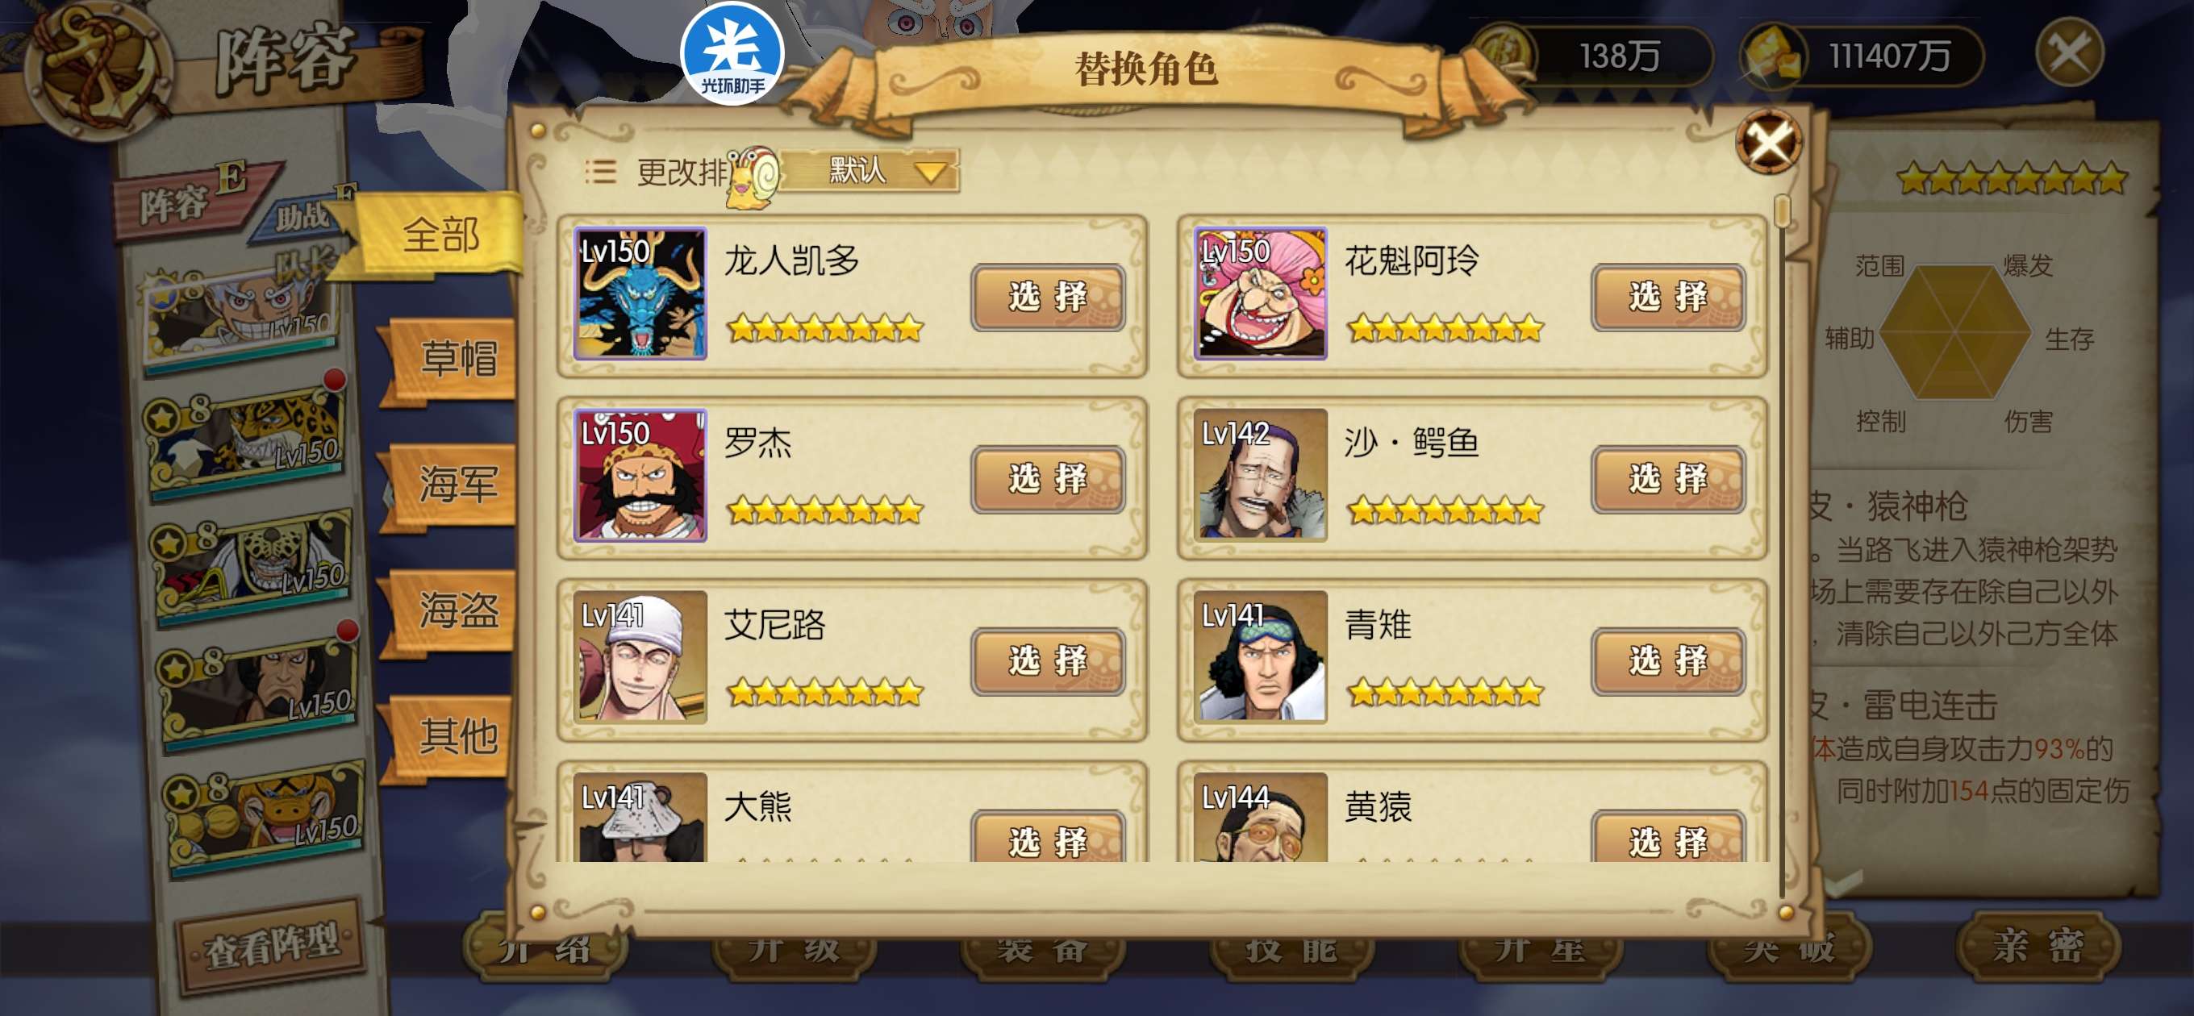The image size is (2194, 1016).
Task: Switch to the 海军 category tab
Action: click(x=457, y=484)
